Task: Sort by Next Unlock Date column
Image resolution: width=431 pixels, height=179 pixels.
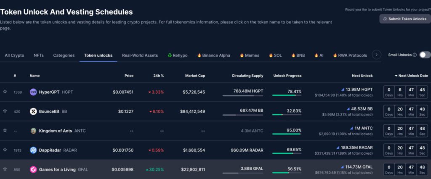Action: coord(411,76)
